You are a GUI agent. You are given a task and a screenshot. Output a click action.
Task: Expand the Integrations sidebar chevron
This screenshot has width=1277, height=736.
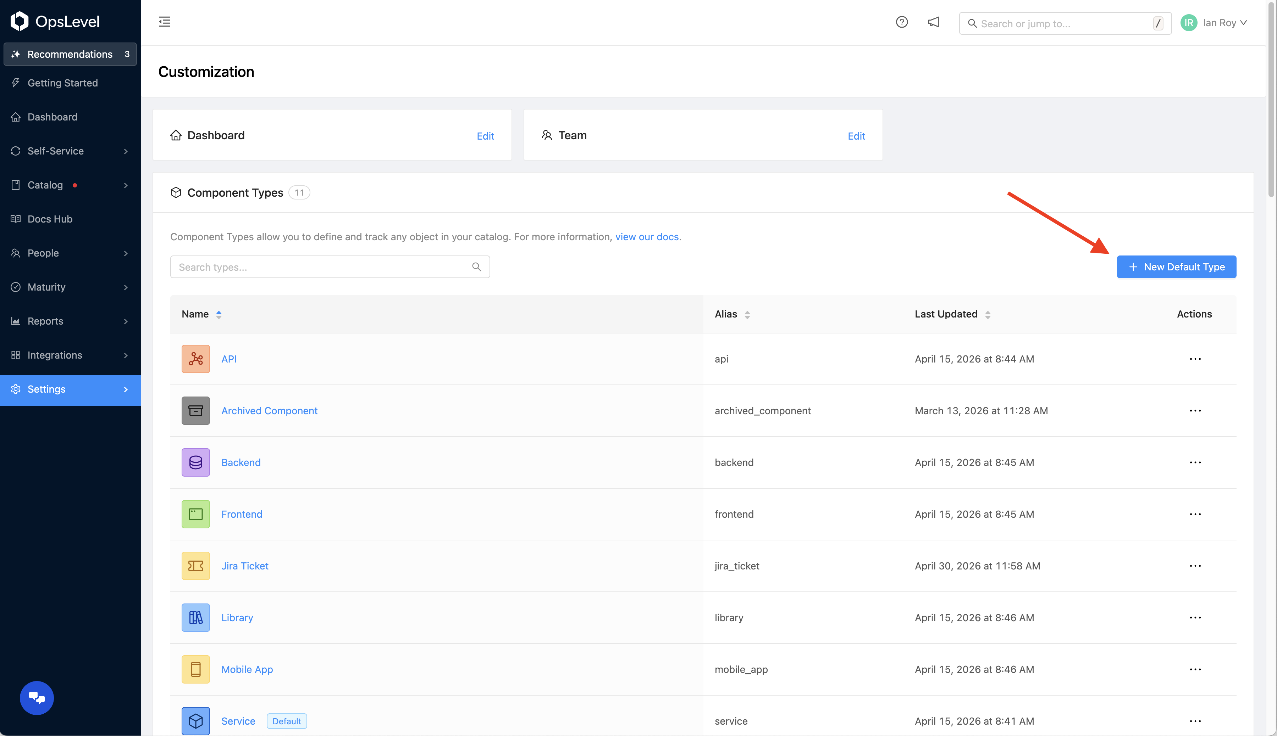[x=126, y=355]
